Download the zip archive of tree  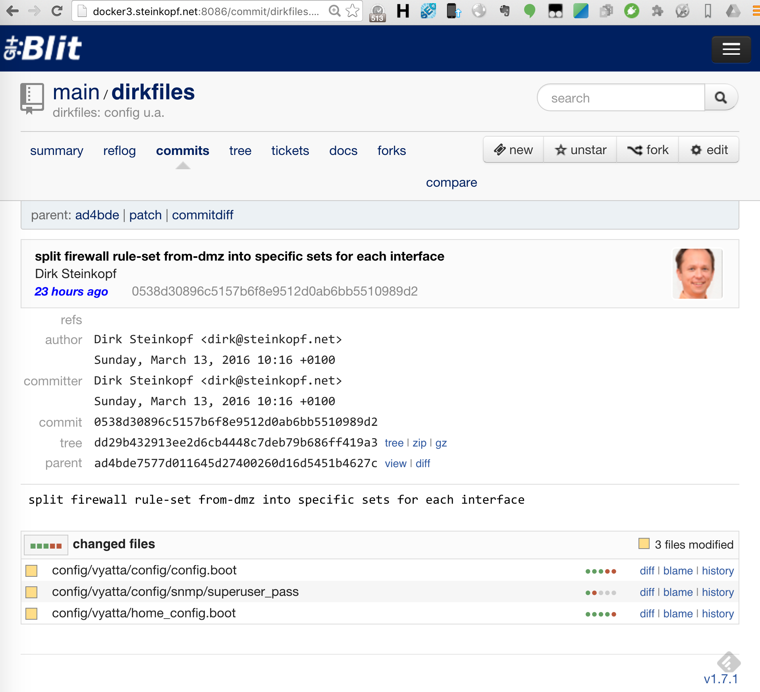(419, 443)
